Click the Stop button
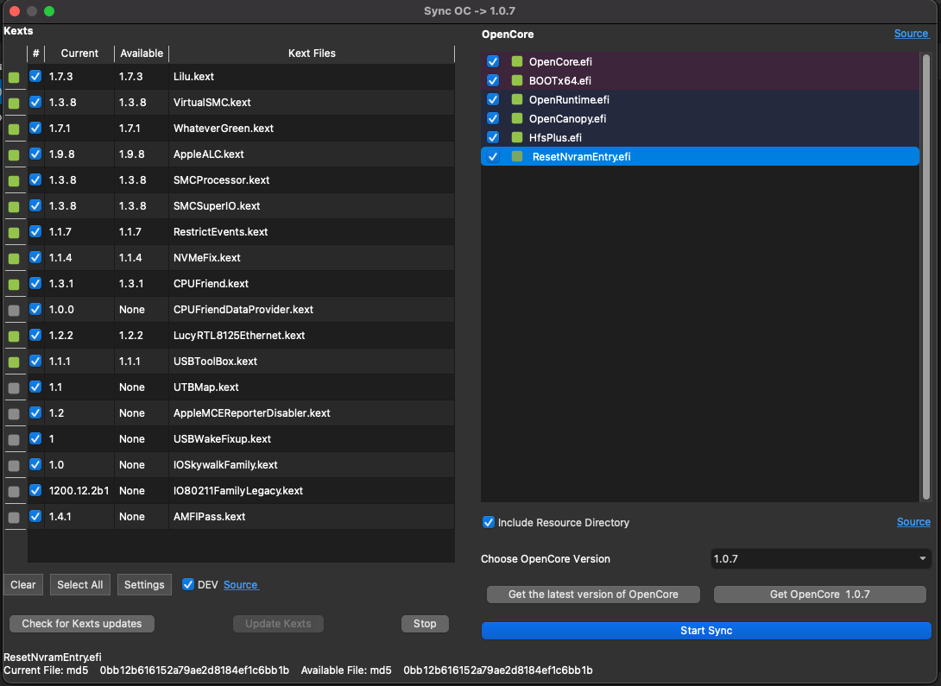 click(425, 624)
